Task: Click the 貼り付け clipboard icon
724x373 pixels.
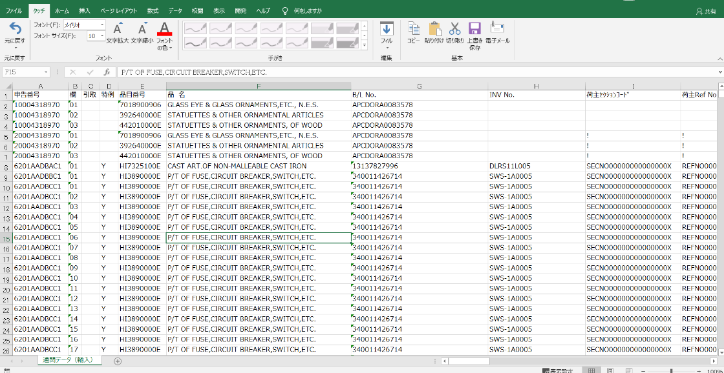Action: pyautogui.click(x=435, y=28)
